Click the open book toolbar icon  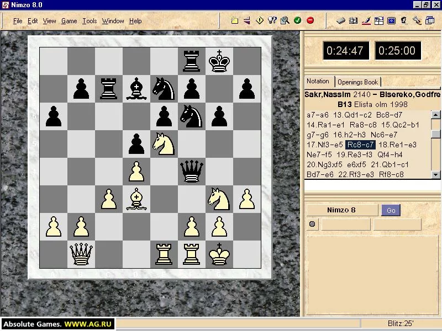353,20
